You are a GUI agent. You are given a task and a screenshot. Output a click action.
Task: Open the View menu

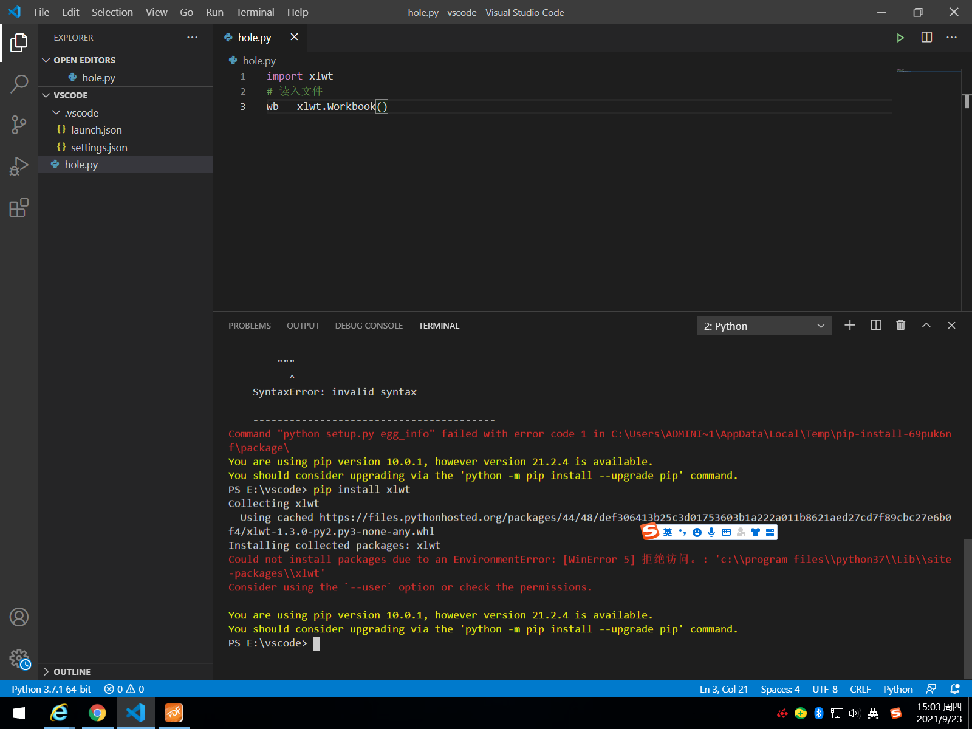tap(156, 12)
